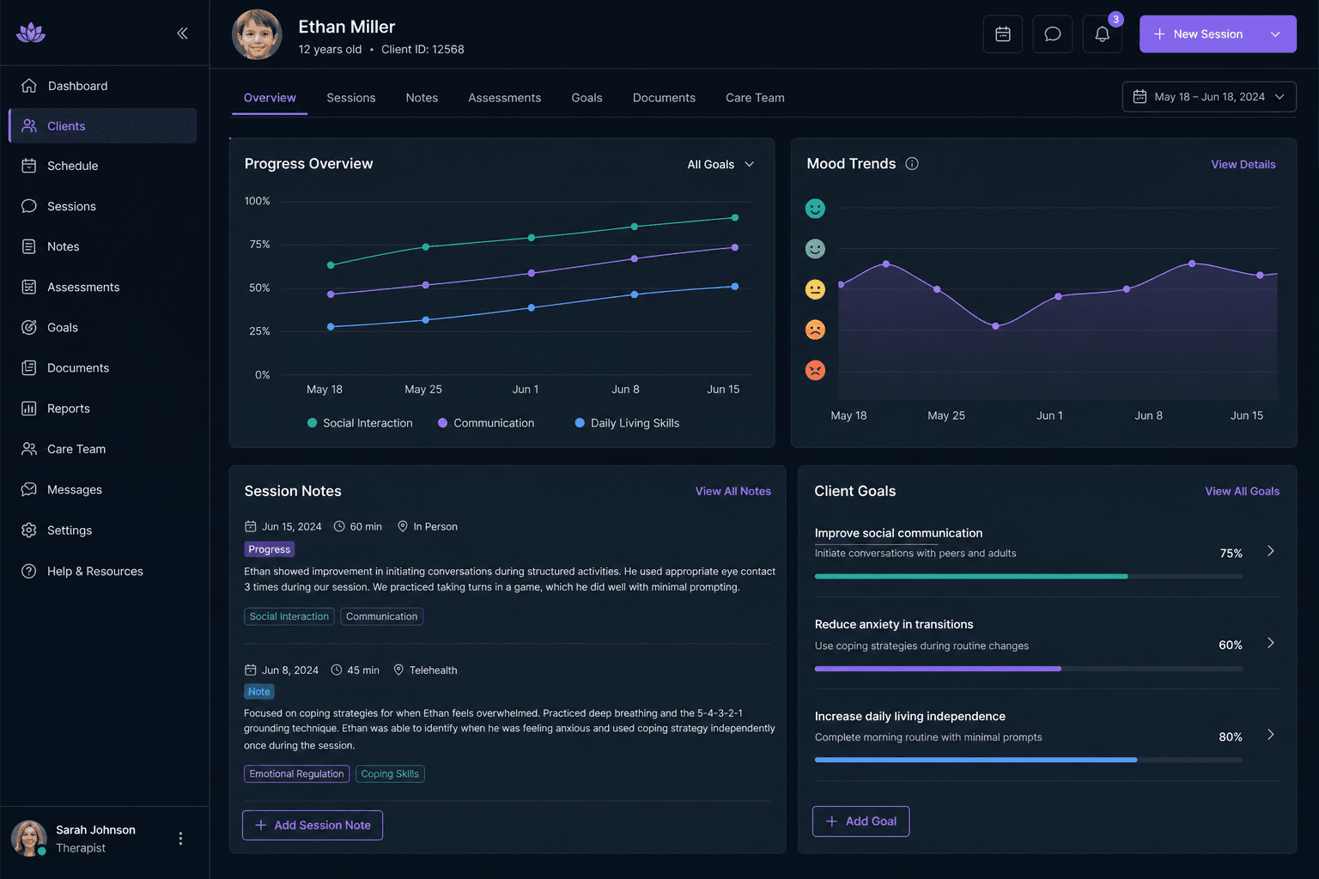
Task: Click the Coping Skills tag
Action: [x=390, y=774]
